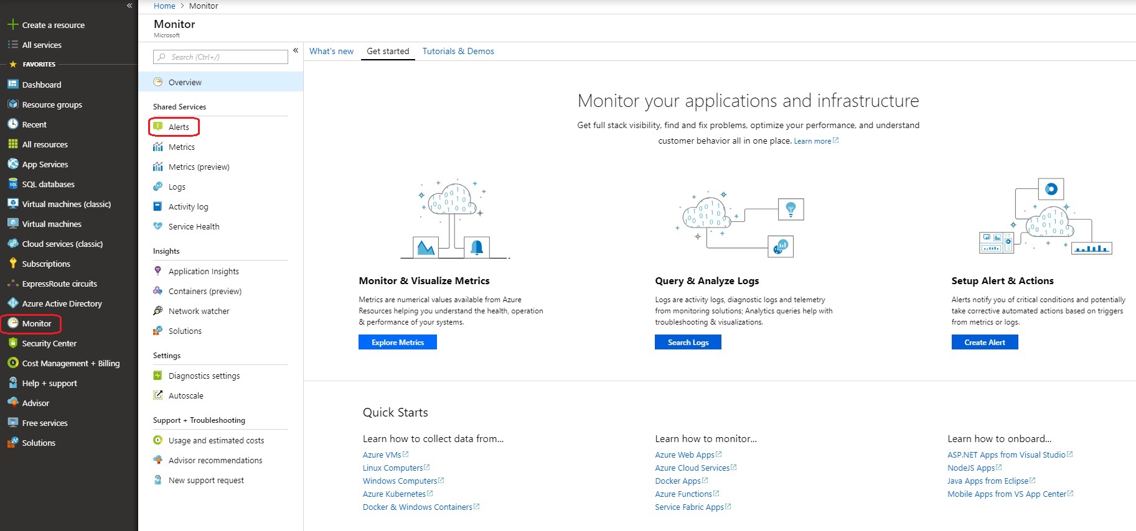The width and height of the screenshot is (1136, 531).
Task: Open the All resources grid icon
Action: [12, 144]
